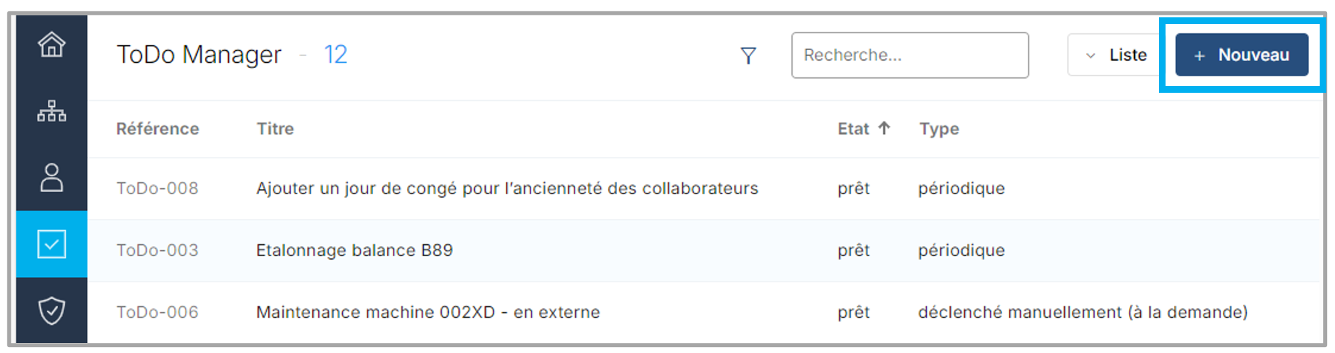1335x353 pixels.
Task: Select Maintenance machine 002XD task title
Action: pos(428,312)
